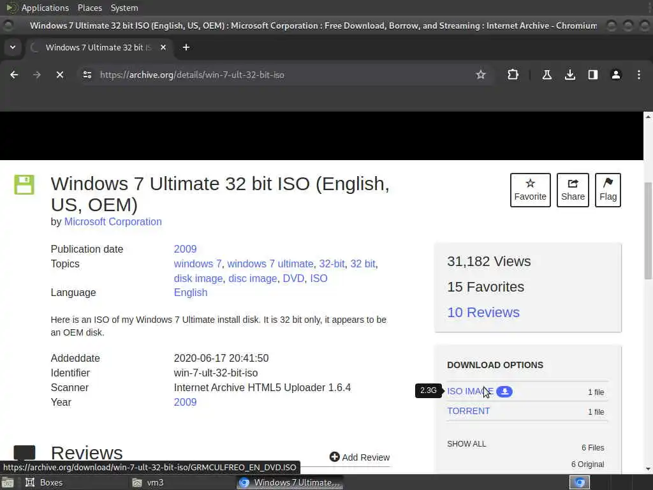
Task: Click the Chromium workspace switcher icon
Action: (x=580, y=482)
